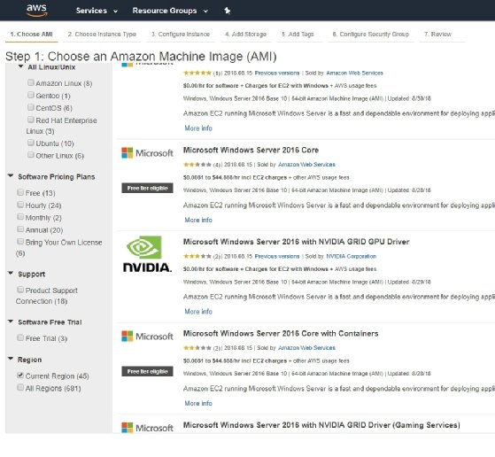Click Microsoft logo beside Windows Server 2016 Core
This screenshot has width=495, height=457.
click(x=147, y=153)
